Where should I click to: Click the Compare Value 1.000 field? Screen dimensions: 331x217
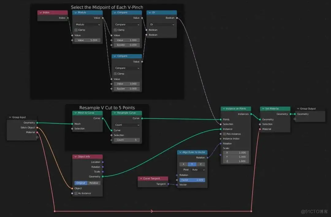tap(127, 40)
